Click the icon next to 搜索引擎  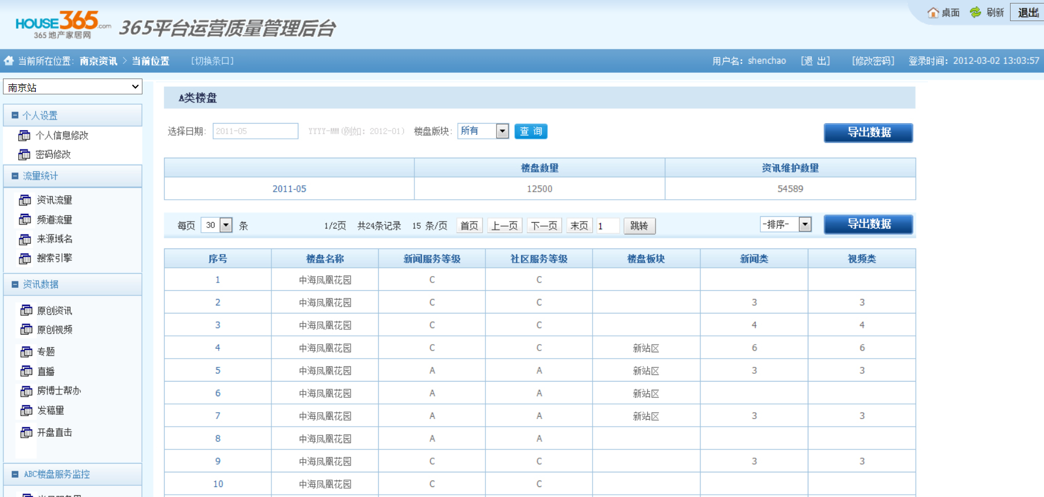point(25,258)
